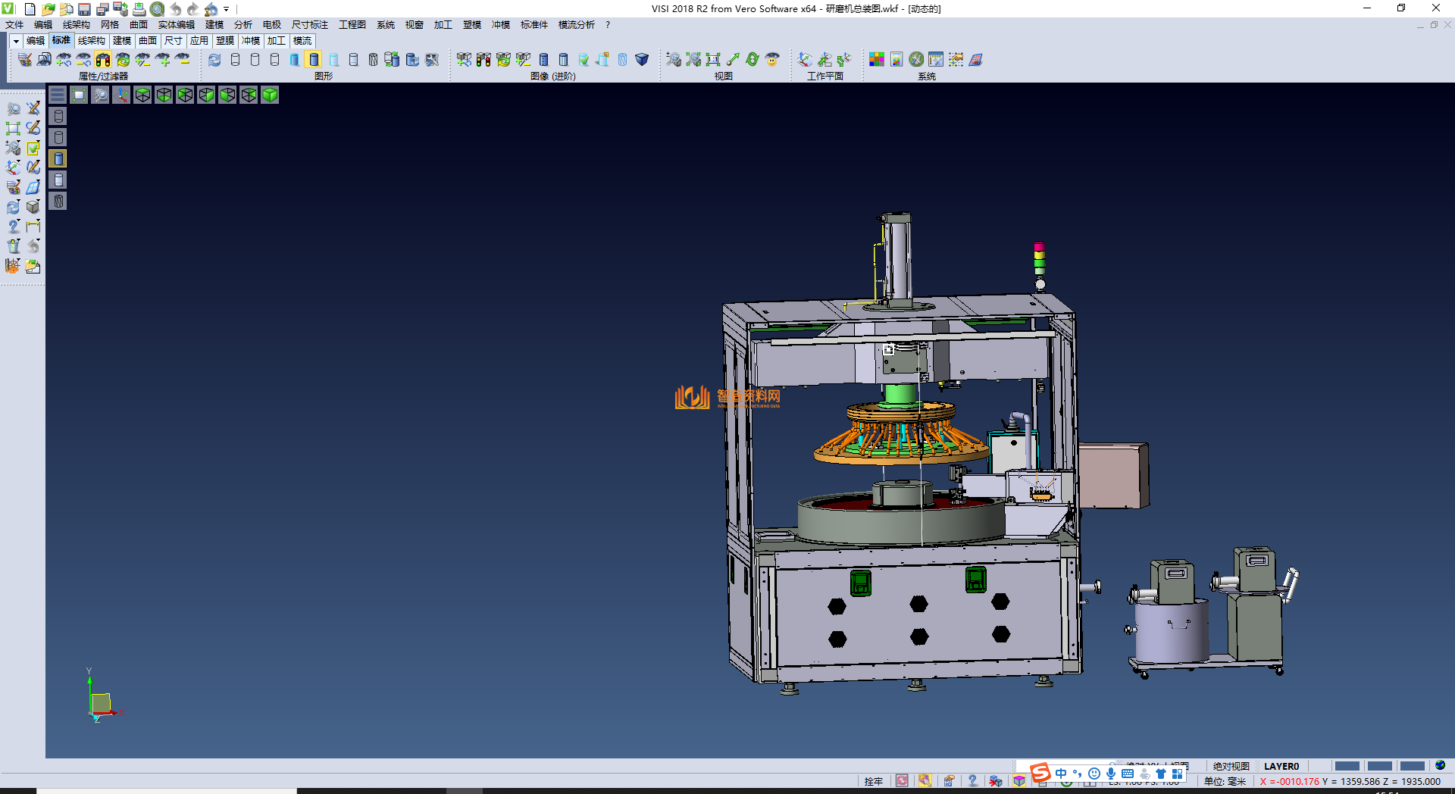The width and height of the screenshot is (1455, 794).
Task: Click the 单位: 毫米 unit indicator
Action: 1225,781
